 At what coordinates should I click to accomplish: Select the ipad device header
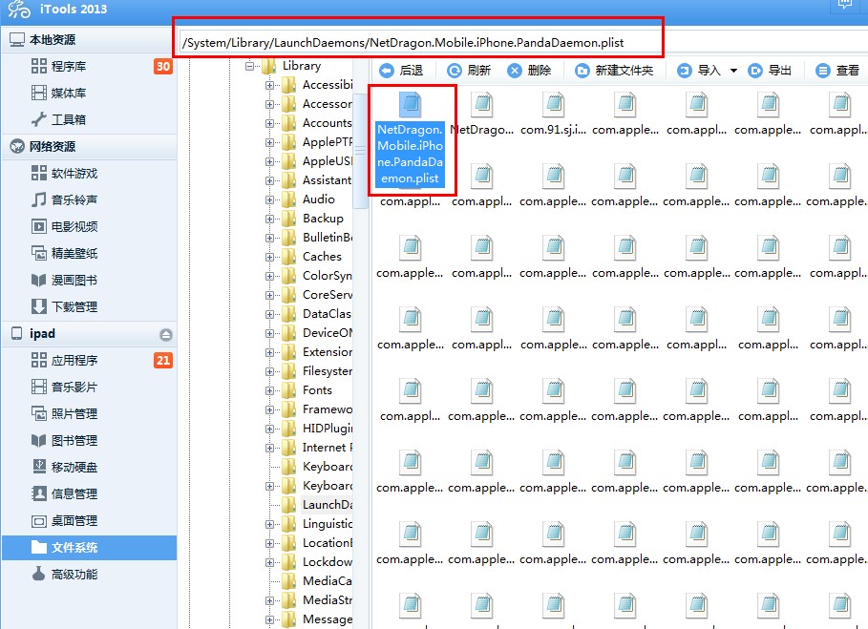pos(89,333)
